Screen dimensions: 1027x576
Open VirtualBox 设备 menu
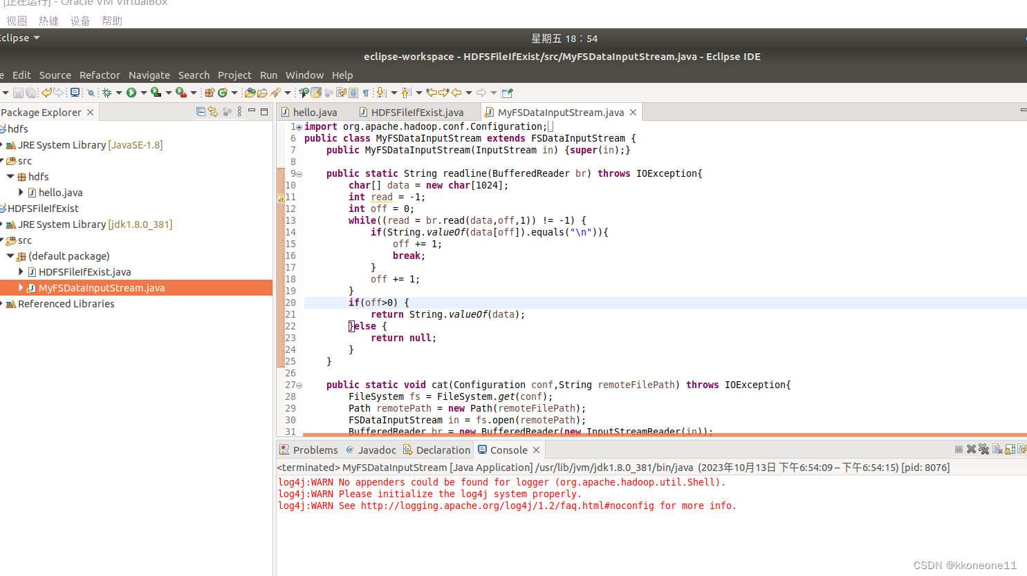[x=80, y=21]
